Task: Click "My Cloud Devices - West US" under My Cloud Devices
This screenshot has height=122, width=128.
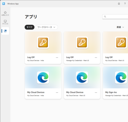Action: pos(76,96)
